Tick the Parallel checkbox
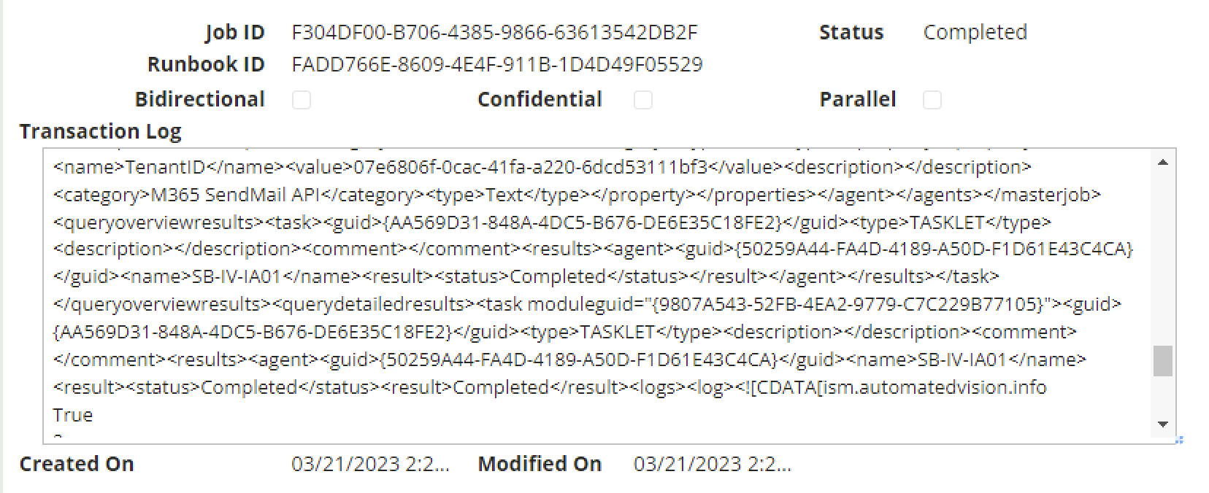This screenshot has width=1209, height=493. pyautogui.click(x=932, y=100)
